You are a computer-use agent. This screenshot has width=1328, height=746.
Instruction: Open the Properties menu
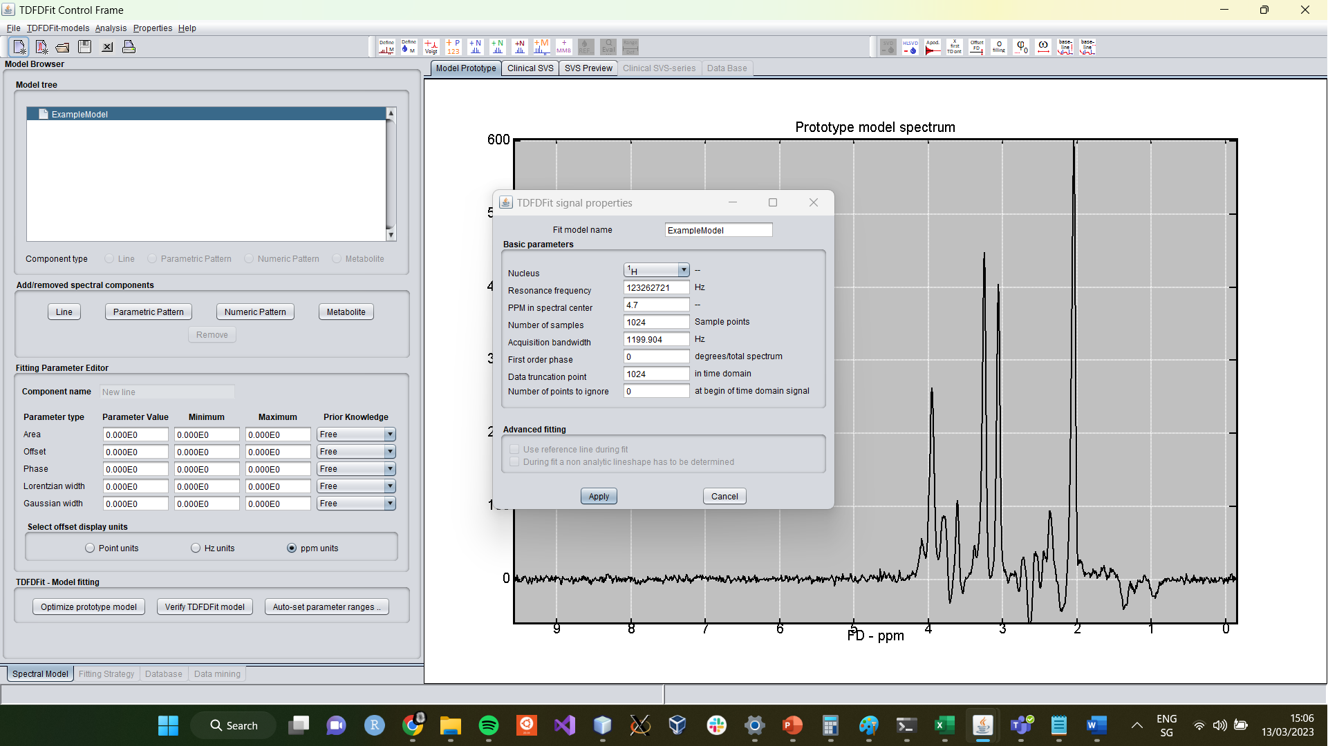tap(153, 28)
